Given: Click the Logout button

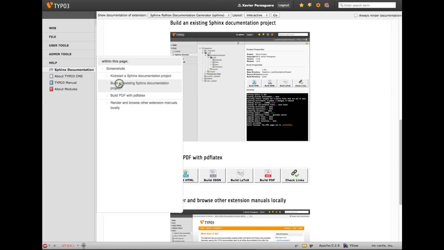Looking at the screenshot, I should (x=283, y=5).
